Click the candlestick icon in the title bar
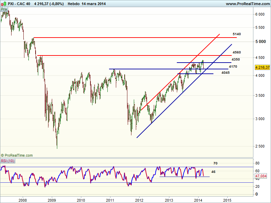Screen dimensions: 271x203 3,4
